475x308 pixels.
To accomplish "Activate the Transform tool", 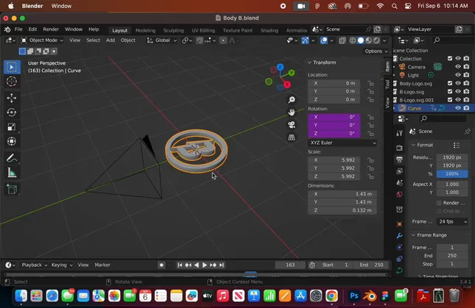I will 12,141.
